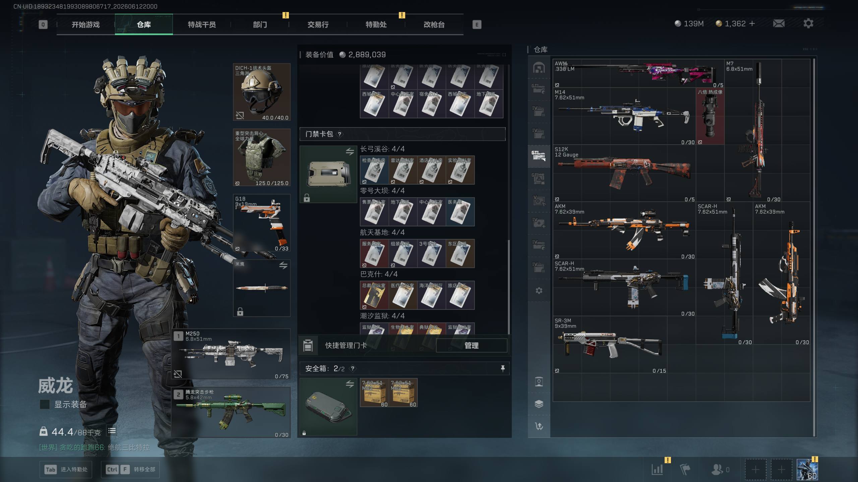Screen dimensions: 858x482
Task: Open the settings gear in the top bar
Action: tap(808, 23)
